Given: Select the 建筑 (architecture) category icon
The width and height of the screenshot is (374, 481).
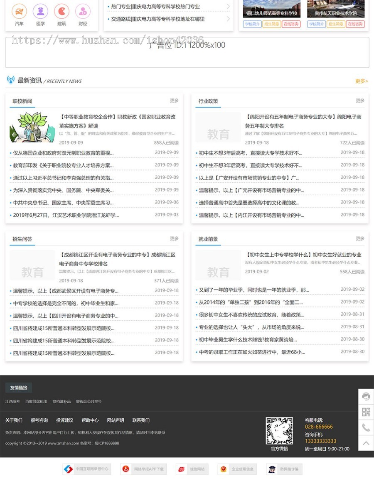Looking at the screenshot, I should pyautogui.click(x=62, y=11).
